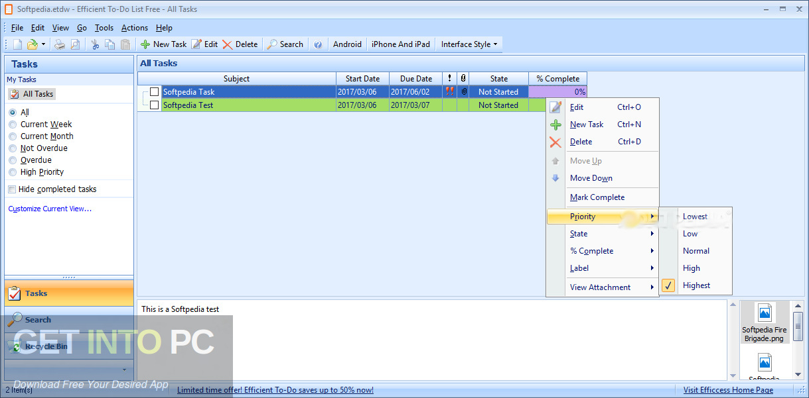Click the cut scissors icon

(95, 44)
